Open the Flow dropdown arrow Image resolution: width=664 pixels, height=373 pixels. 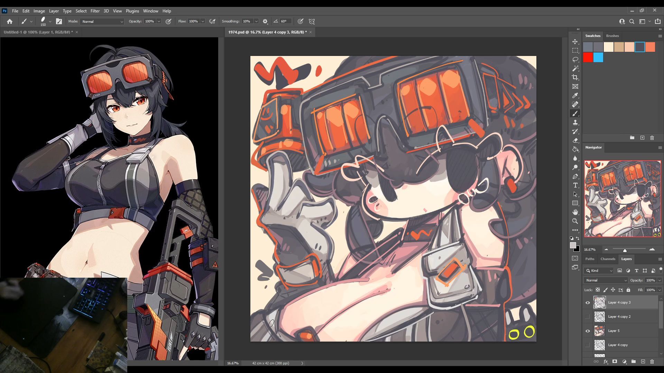coord(203,21)
